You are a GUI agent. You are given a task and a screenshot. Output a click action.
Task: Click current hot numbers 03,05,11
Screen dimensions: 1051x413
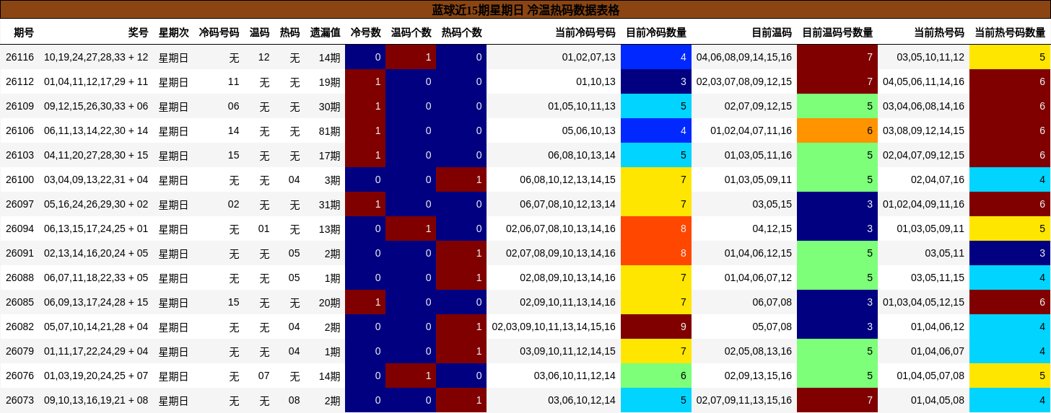click(945, 253)
